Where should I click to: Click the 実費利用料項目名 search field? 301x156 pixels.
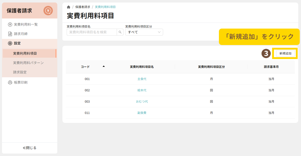coord(92,32)
